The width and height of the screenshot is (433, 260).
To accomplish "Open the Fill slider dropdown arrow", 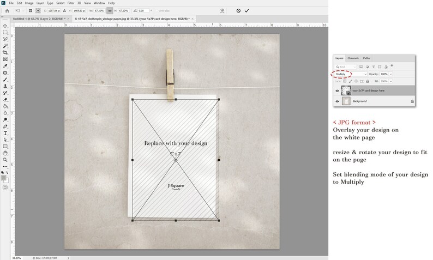I will point(391,81).
